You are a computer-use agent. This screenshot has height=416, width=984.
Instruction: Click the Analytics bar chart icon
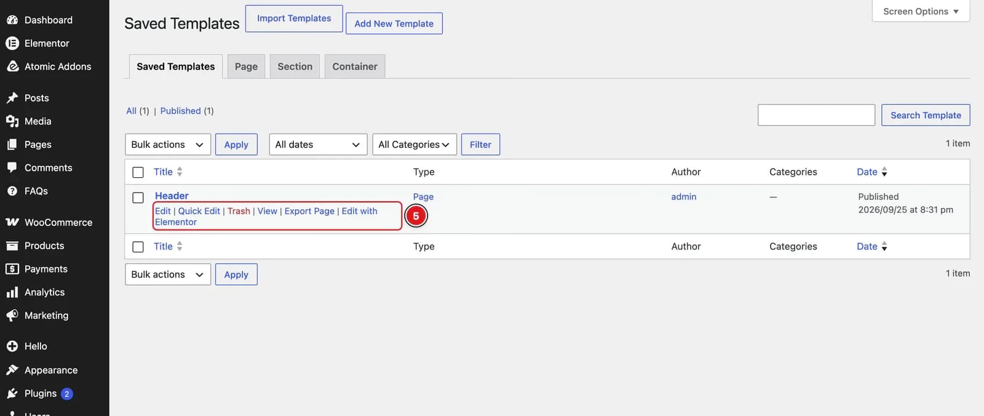(x=12, y=292)
